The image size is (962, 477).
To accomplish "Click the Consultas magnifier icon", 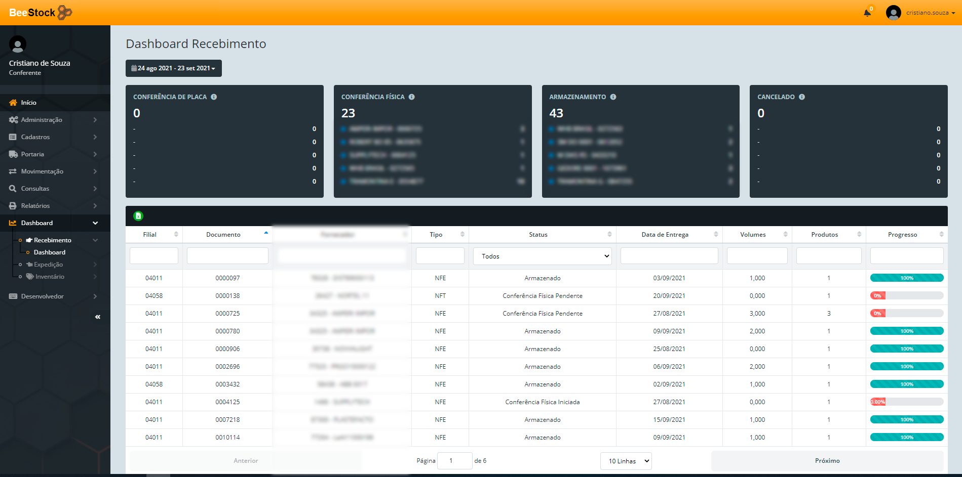I will tap(13, 189).
